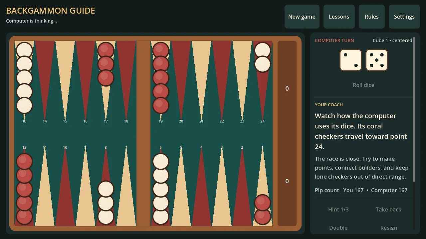This screenshot has width=426, height=239.
Task: Request a hint with Hint 1/3
Action: (x=338, y=209)
